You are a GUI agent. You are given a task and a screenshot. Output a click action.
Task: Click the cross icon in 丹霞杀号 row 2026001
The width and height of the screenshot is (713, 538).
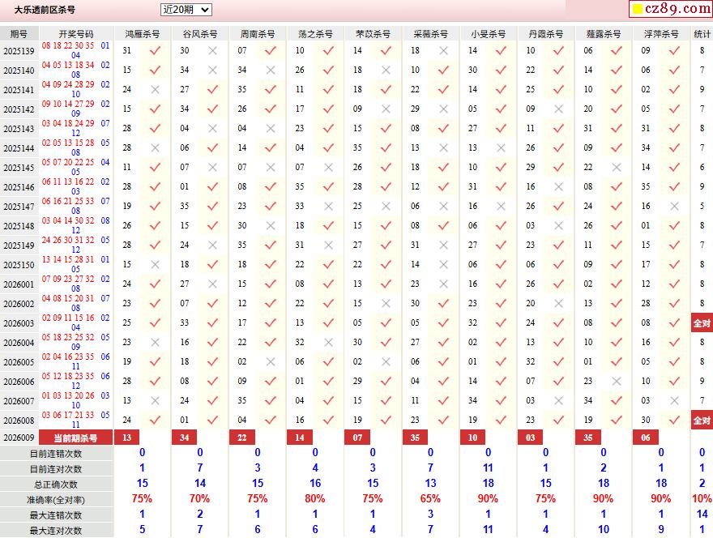[558, 284]
